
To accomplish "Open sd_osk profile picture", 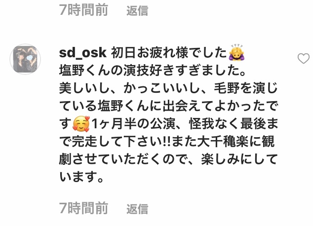I will (25, 59).
